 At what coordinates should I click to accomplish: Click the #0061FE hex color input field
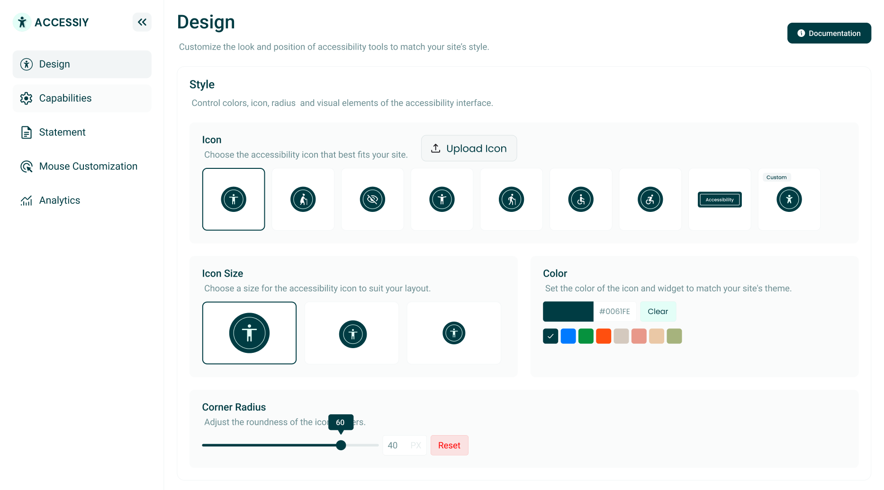pos(614,311)
